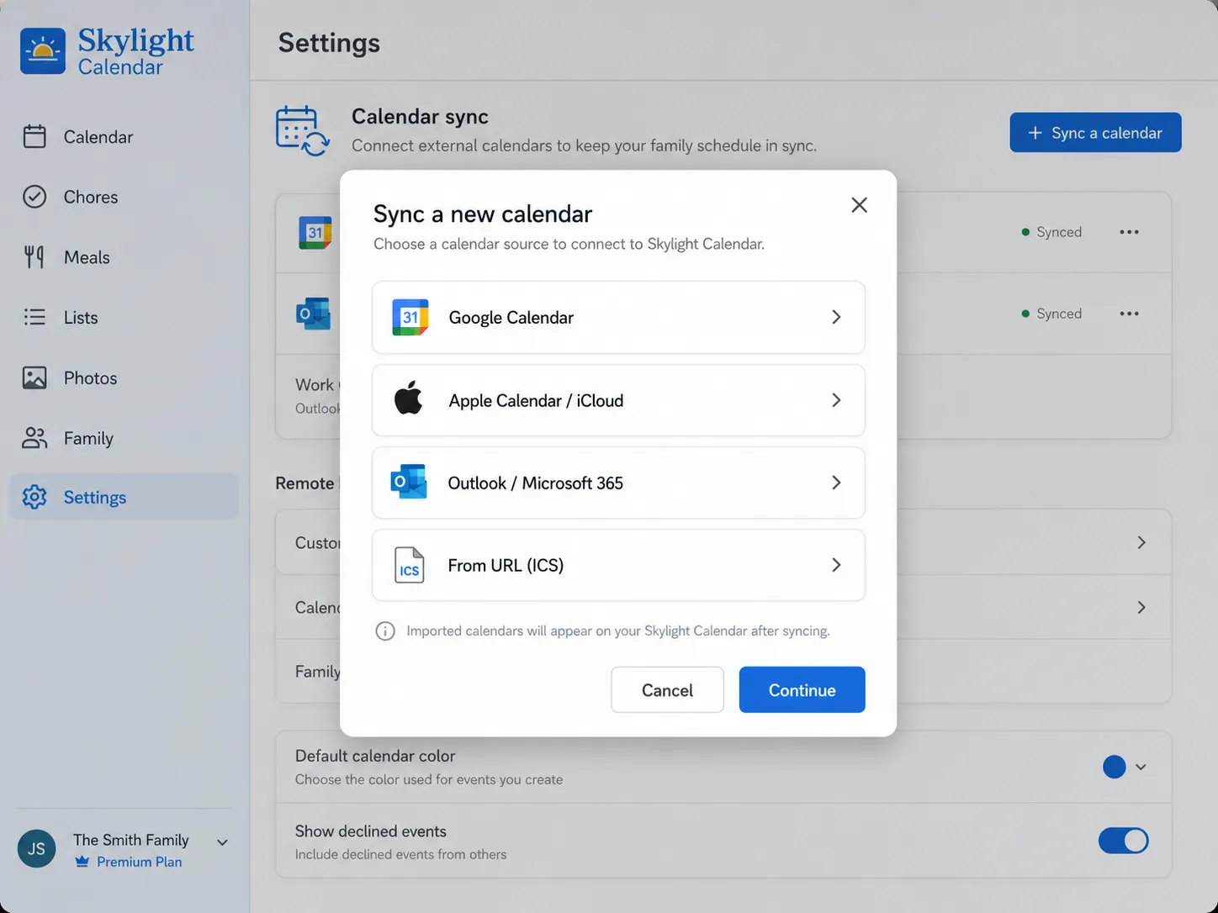The width and height of the screenshot is (1218, 913).
Task: Open more options for Outlook synced calendar
Action: tap(1129, 314)
